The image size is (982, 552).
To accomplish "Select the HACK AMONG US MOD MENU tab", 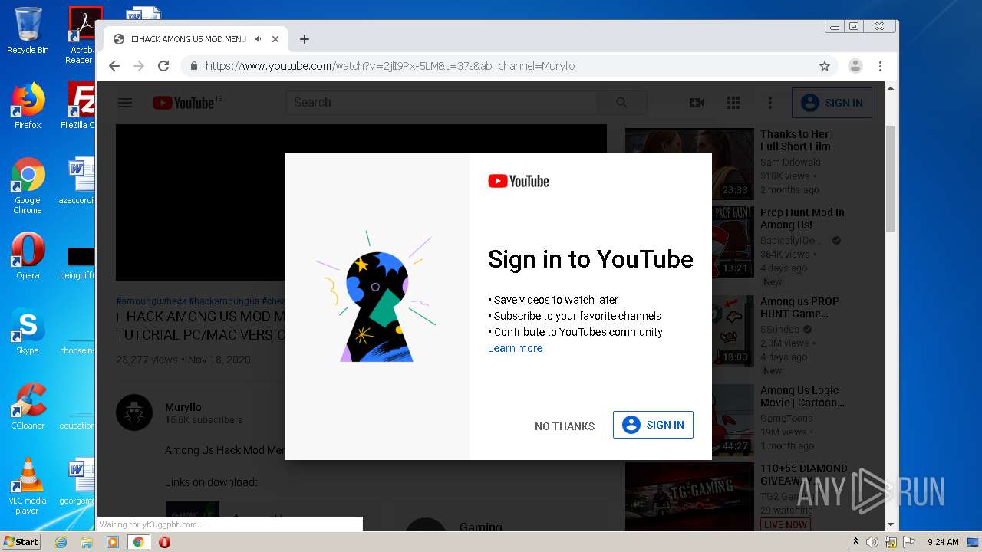I will click(x=196, y=39).
